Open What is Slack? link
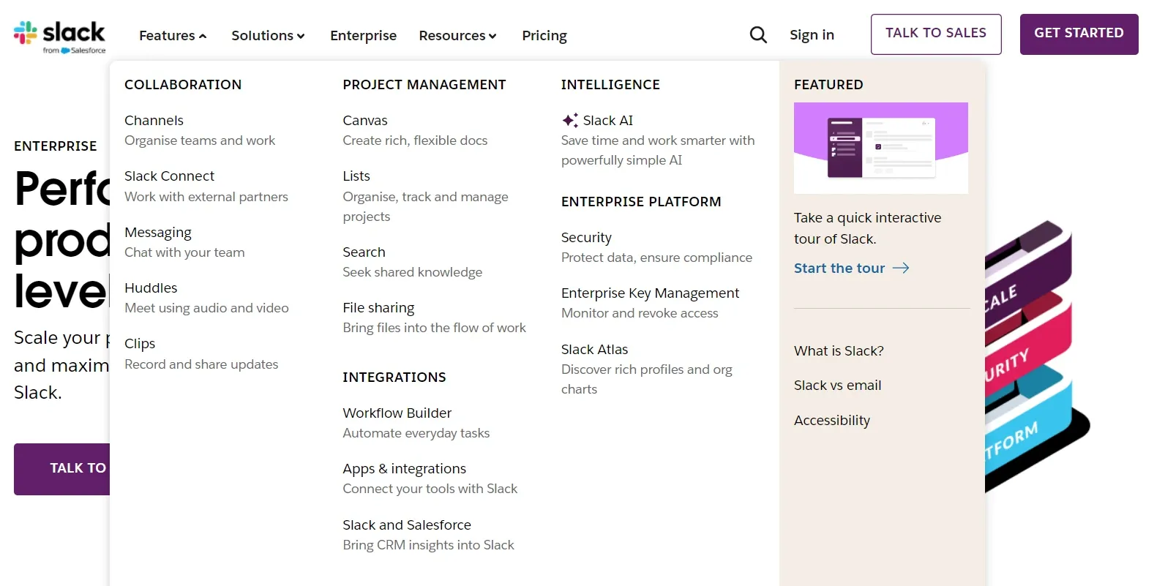The width and height of the screenshot is (1176, 586). click(x=839, y=350)
